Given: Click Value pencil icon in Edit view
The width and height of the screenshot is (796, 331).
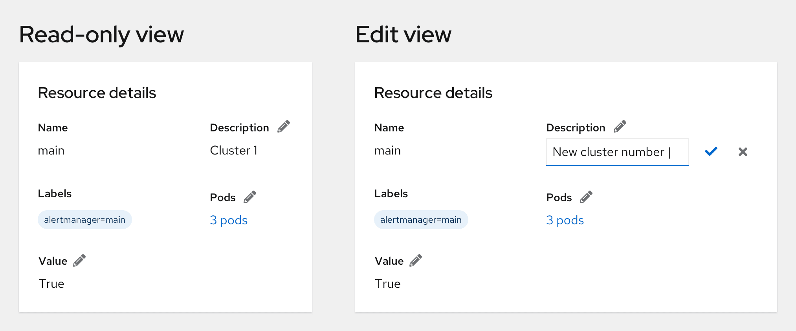Looking at the screenshot, I should click(x=416, y=260).
